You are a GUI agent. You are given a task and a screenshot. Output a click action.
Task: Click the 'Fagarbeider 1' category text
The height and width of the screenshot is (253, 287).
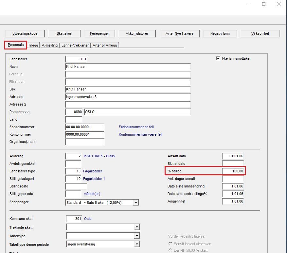click(x=94, y=179)
